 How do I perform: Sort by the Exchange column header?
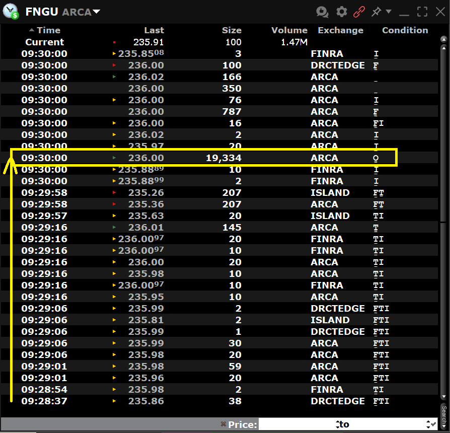[340, 30]
